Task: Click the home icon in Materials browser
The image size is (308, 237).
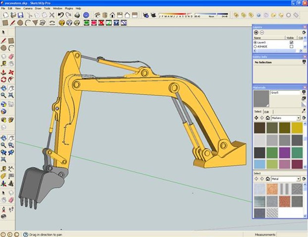Action: (x=267, y=118)
